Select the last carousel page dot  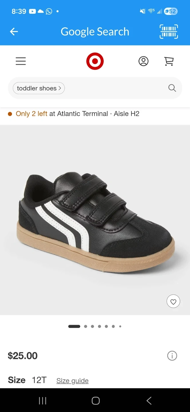tap(120, 326)
